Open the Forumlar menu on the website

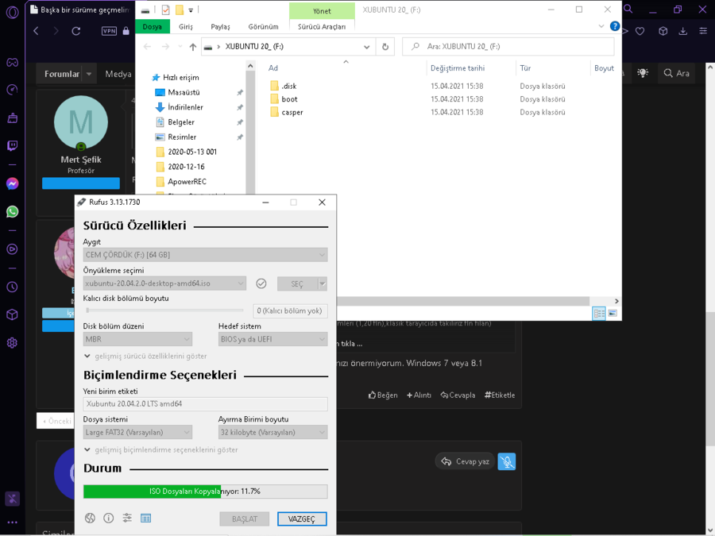pos(62,74)
